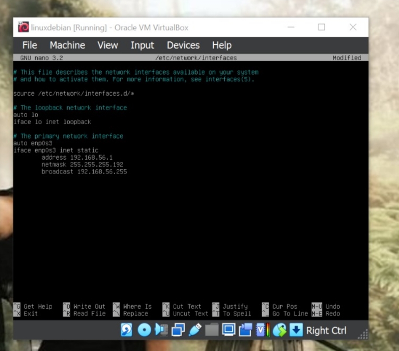The width and height of the screenshot is (399, 351).
Task: Click the shared folders status icon
Action: point(212,330)
